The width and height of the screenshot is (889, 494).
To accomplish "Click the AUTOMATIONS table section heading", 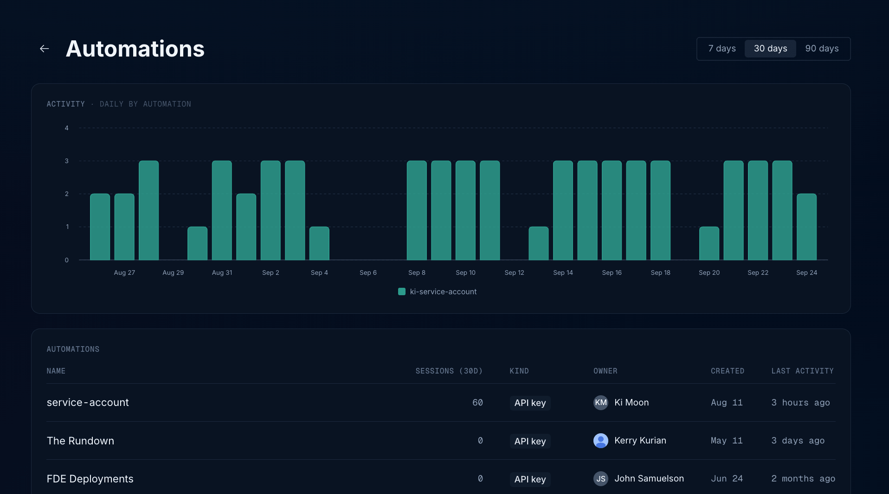I will [73, 349].
